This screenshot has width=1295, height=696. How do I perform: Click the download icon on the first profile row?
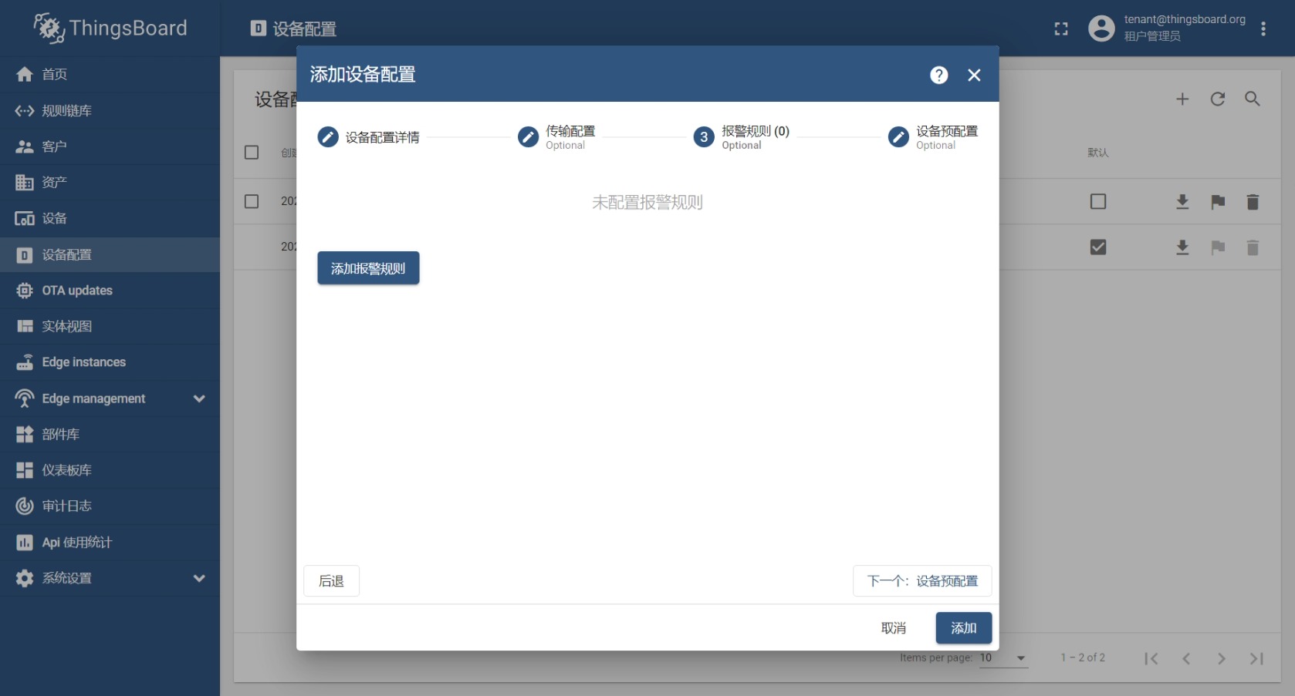tap(1182, 201)
